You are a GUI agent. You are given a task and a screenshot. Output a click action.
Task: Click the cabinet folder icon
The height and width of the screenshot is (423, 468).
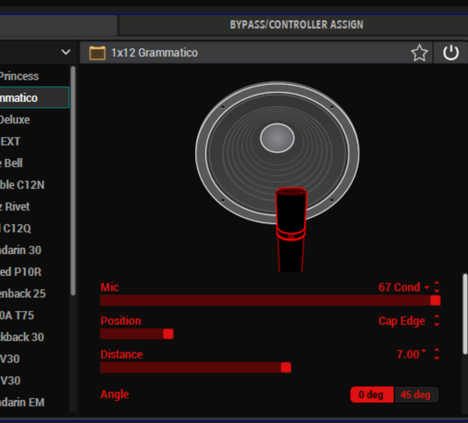(x=97, y=53)
